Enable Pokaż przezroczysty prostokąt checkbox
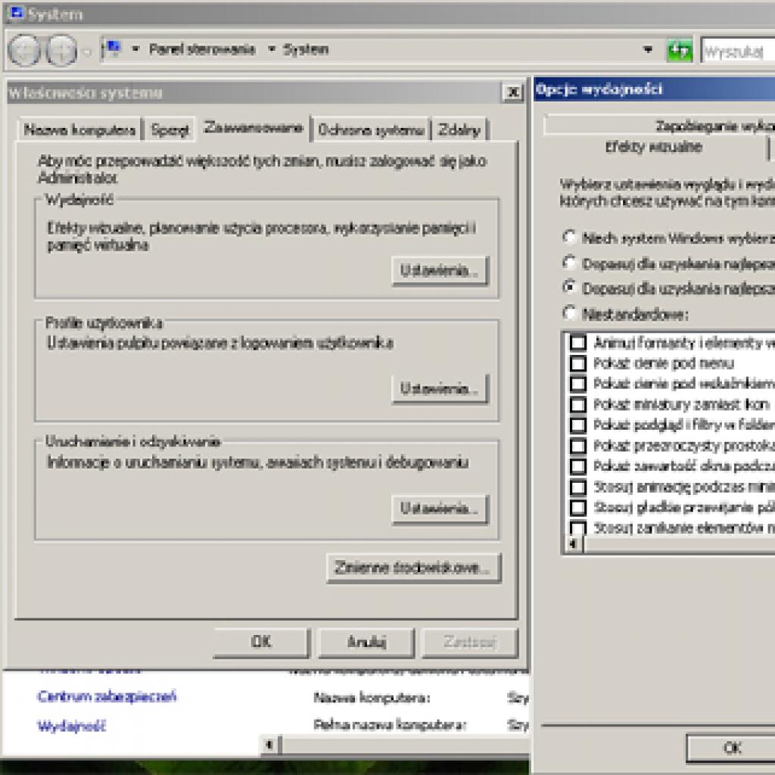 [577, 446]
